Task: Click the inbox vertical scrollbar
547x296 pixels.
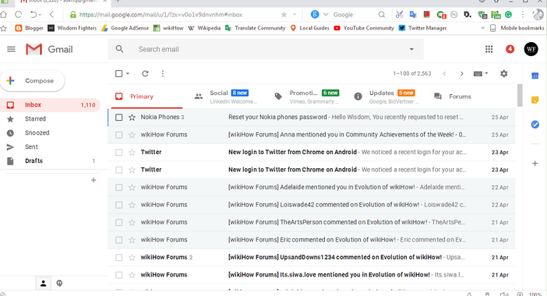Action: (520, 96)
